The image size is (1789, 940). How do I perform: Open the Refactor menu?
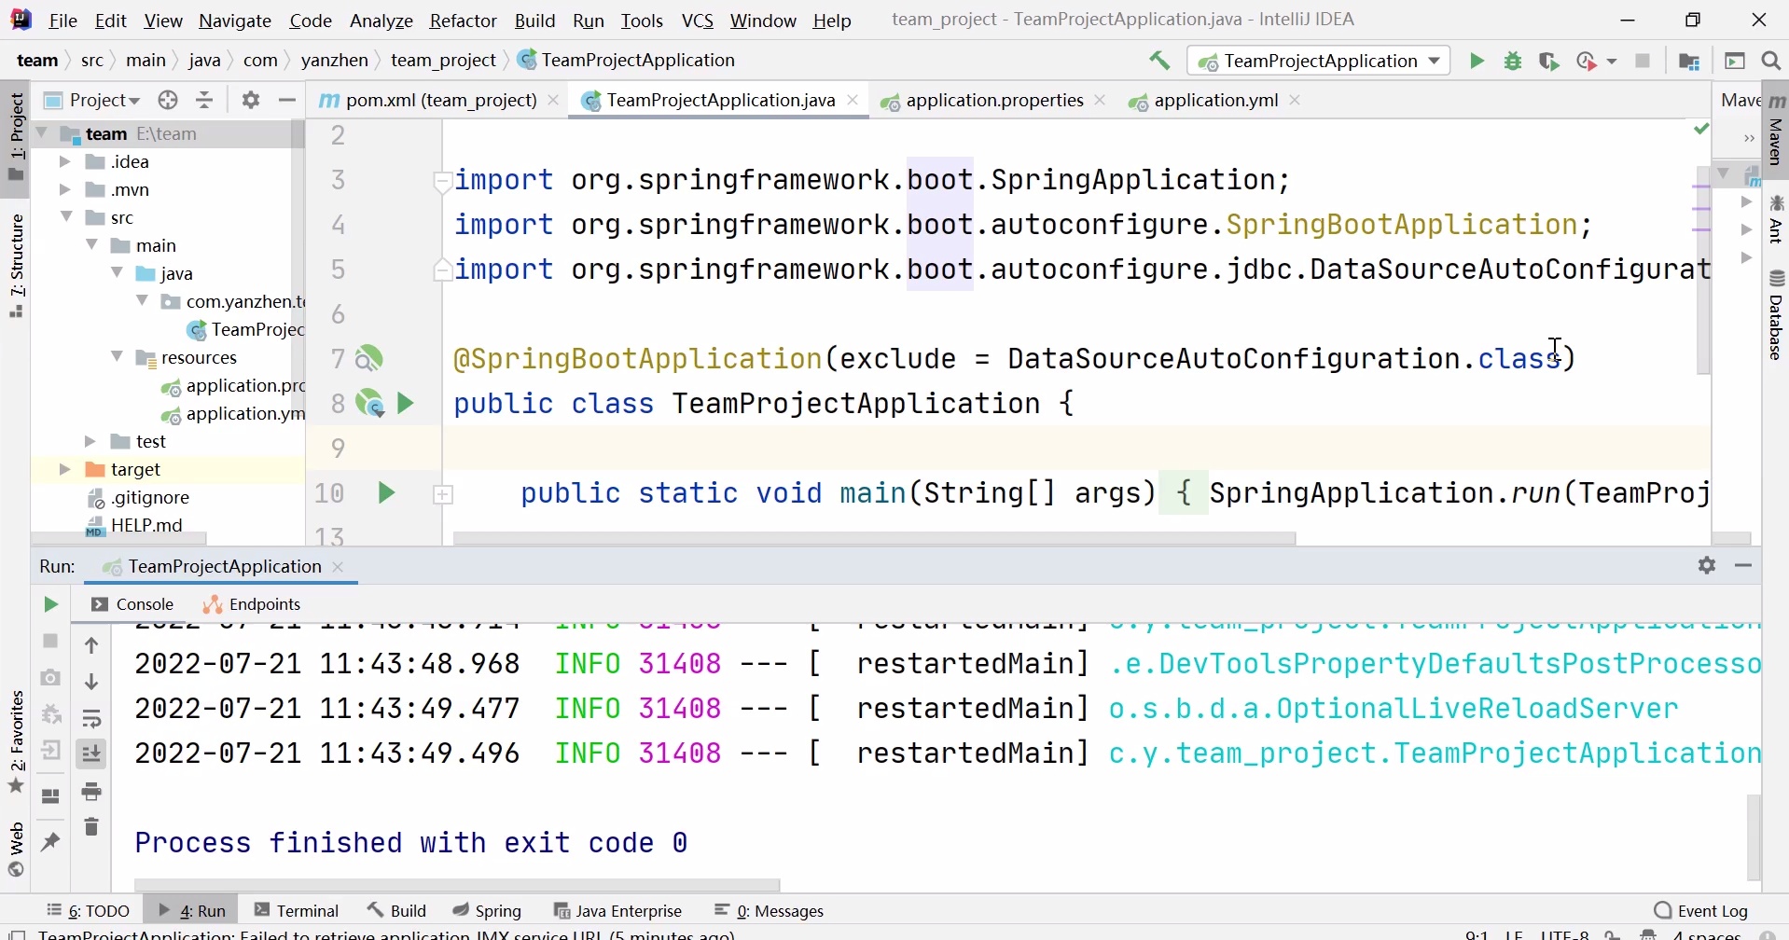464,20
